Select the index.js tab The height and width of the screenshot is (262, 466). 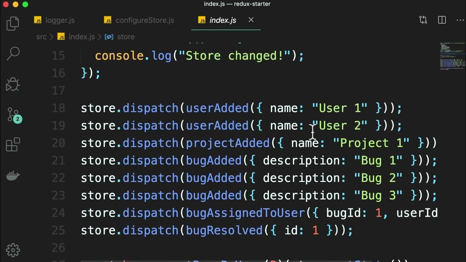[223, 20]
